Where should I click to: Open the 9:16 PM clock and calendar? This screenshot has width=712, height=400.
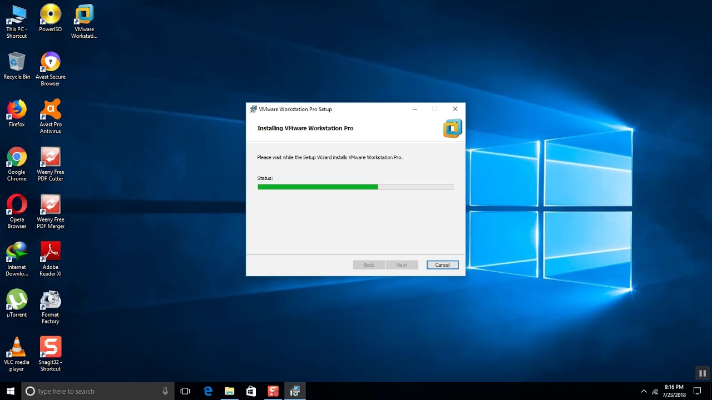(674, 391)
